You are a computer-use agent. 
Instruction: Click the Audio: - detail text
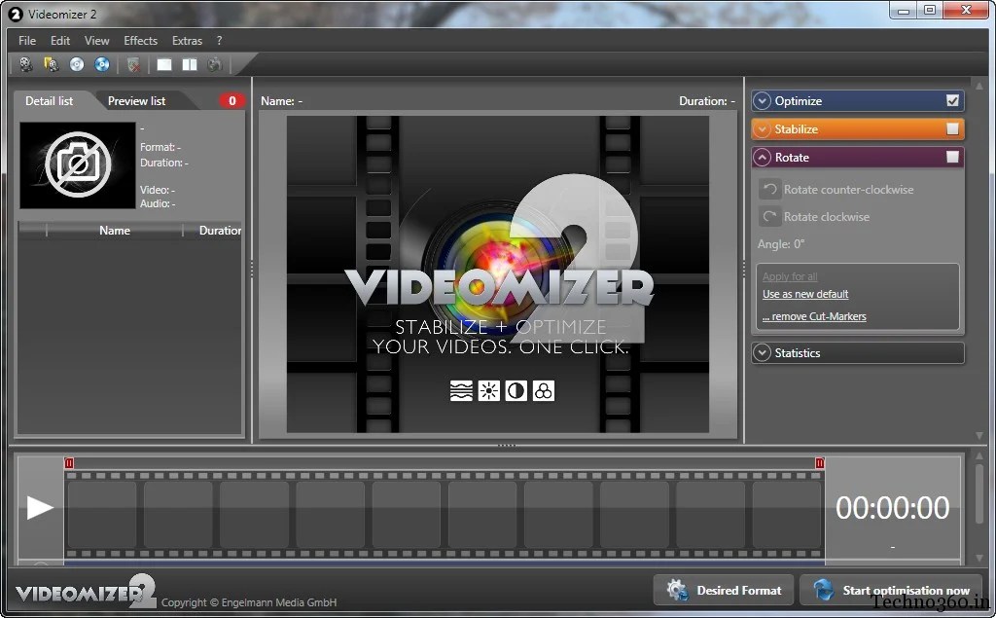click(x=158, y=203)
